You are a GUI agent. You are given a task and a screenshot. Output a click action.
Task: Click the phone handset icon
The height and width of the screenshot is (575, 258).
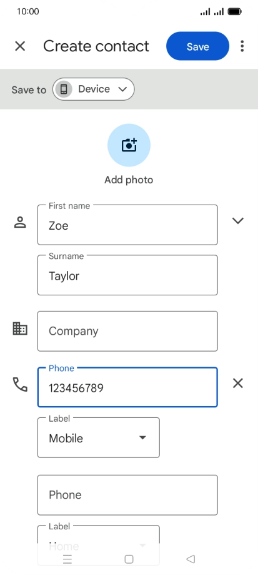(20, 384)
